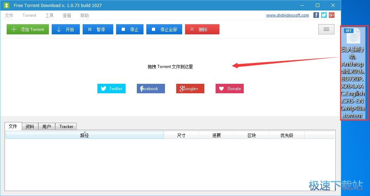Open the Facebook icon in header
Image resolution: width=370 pixels, height=196 pixels.
[x=316, y=15]
